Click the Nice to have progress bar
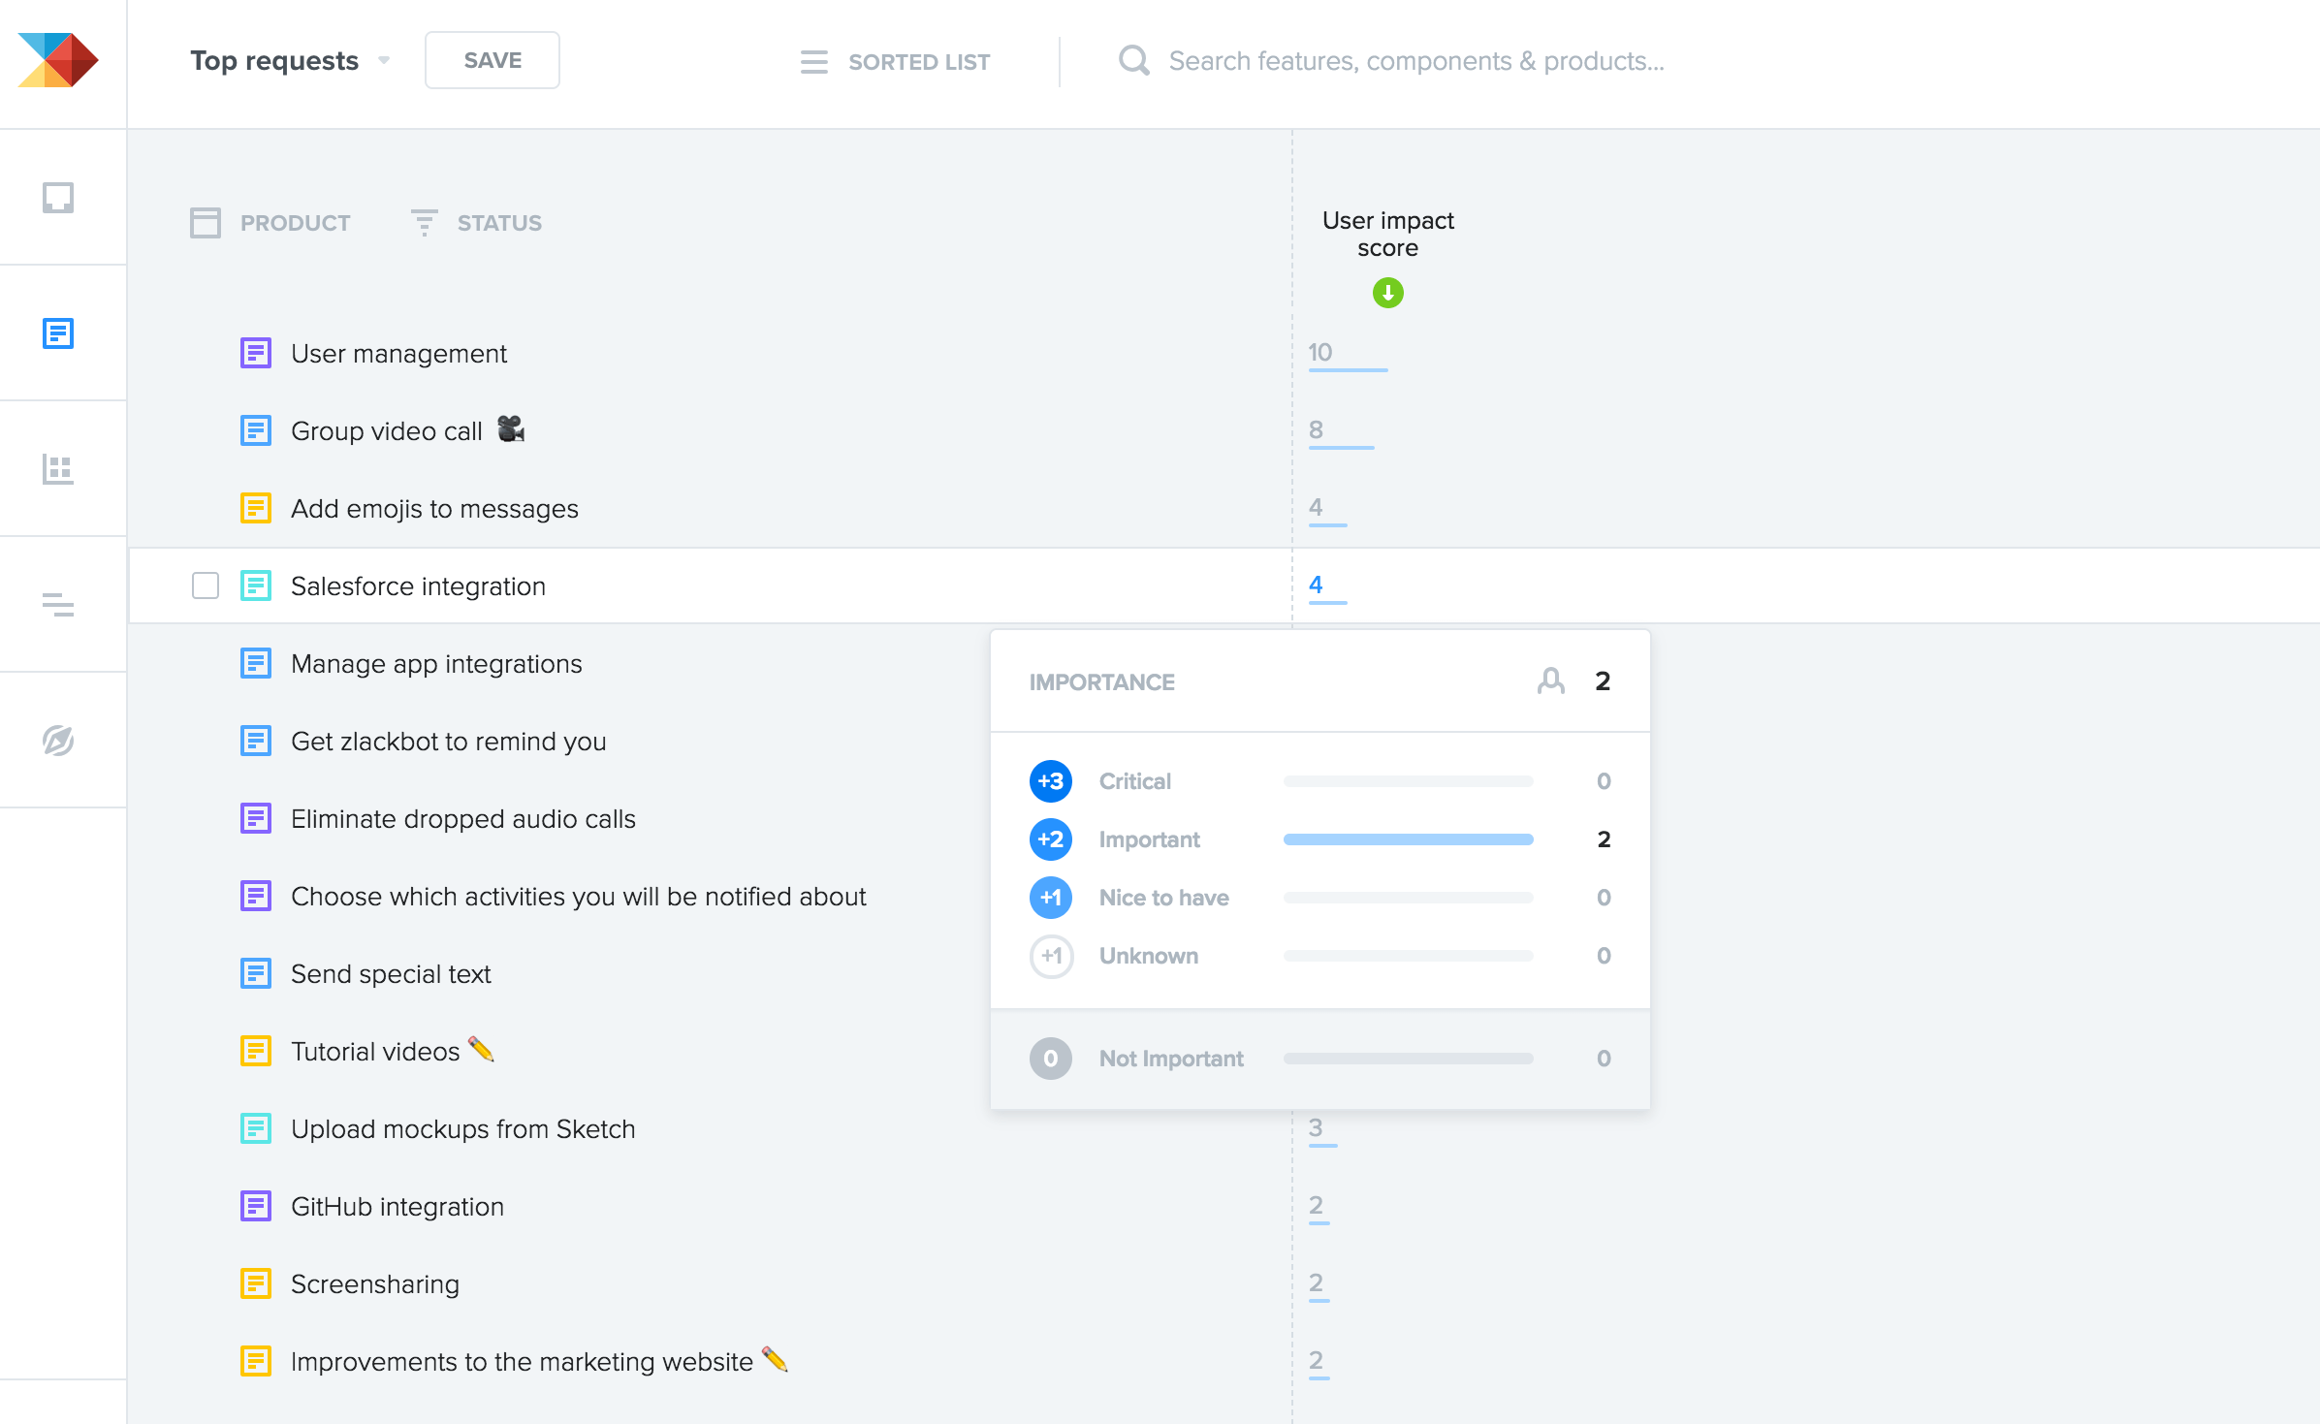 [1409, 898]
